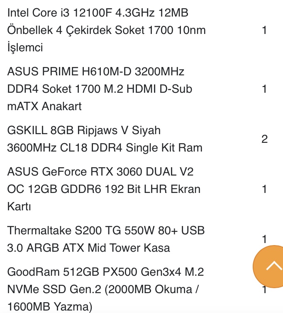283x313 pixels.
Task: Click the 'mATX Anakart' text
Action: (x=44, y=106)
